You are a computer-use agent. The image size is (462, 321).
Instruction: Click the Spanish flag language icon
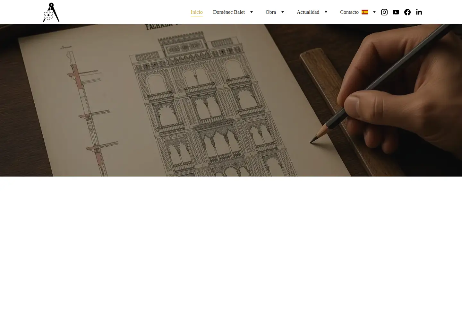point(365,12)
